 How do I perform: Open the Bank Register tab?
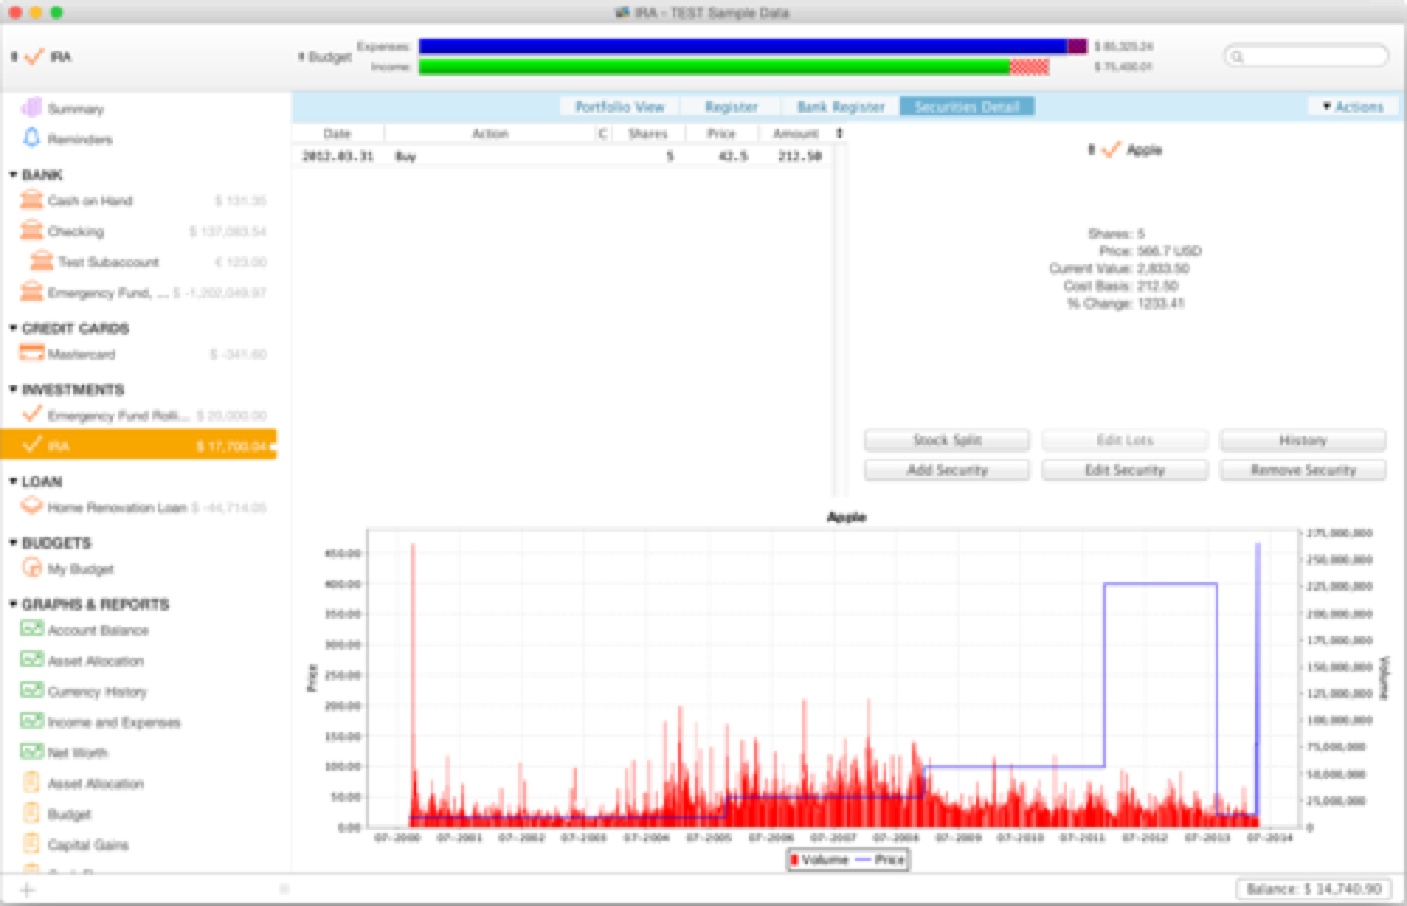(x=841, y=107)
